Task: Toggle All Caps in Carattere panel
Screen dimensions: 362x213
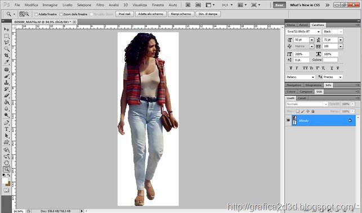Action: (x=305, y=68)
